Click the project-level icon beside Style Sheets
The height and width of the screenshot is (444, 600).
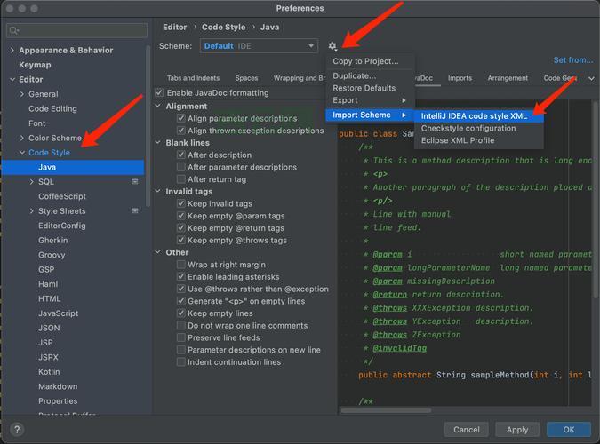click(x=135, y=211)
